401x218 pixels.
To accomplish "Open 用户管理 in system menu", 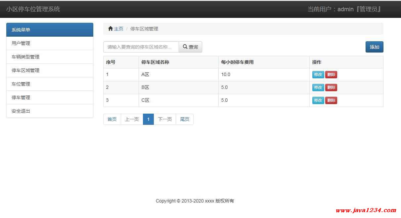I will 50,43.
